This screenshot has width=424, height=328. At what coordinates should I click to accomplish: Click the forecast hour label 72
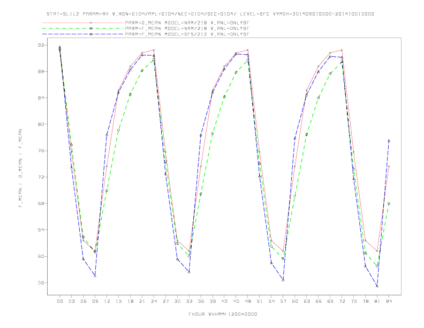(x=342, y=301)
